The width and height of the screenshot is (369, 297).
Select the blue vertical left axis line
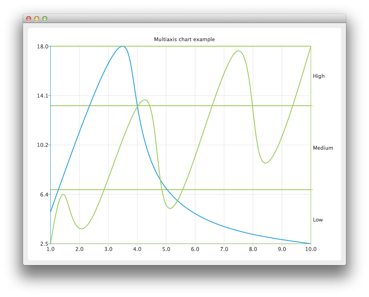[50, 121]
